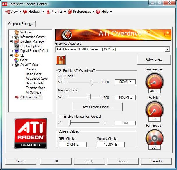Image resolution: width=177 pixels, height=170 pixels.
Task: Open the Hotkeys dropdown arrow
Action: 43,12
